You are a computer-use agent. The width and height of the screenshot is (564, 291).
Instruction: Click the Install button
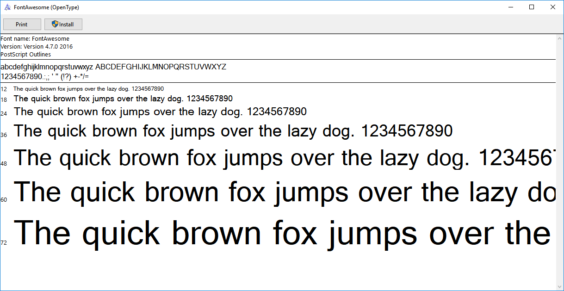click(x=63, y=24)
